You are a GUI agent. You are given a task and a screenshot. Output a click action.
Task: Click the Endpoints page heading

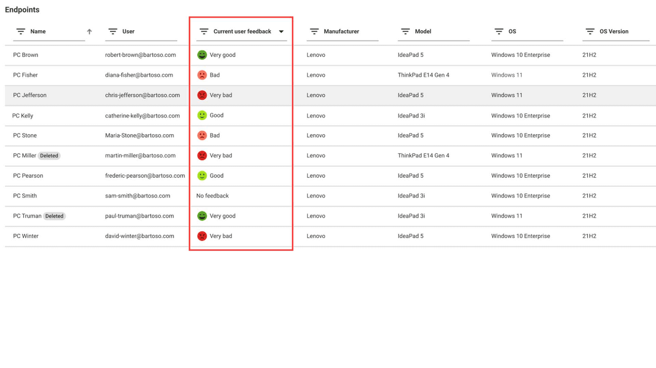pyautogui.click(x=22, y=10)
